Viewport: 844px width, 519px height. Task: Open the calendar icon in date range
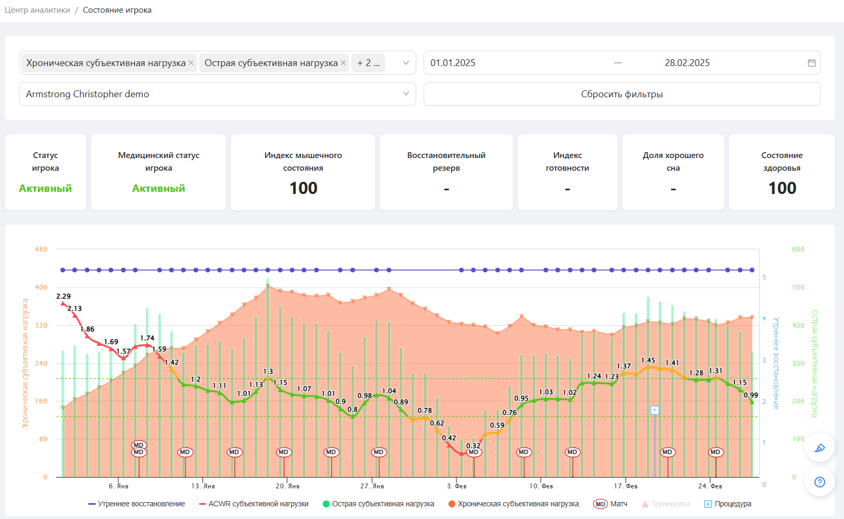pos(811,63)
